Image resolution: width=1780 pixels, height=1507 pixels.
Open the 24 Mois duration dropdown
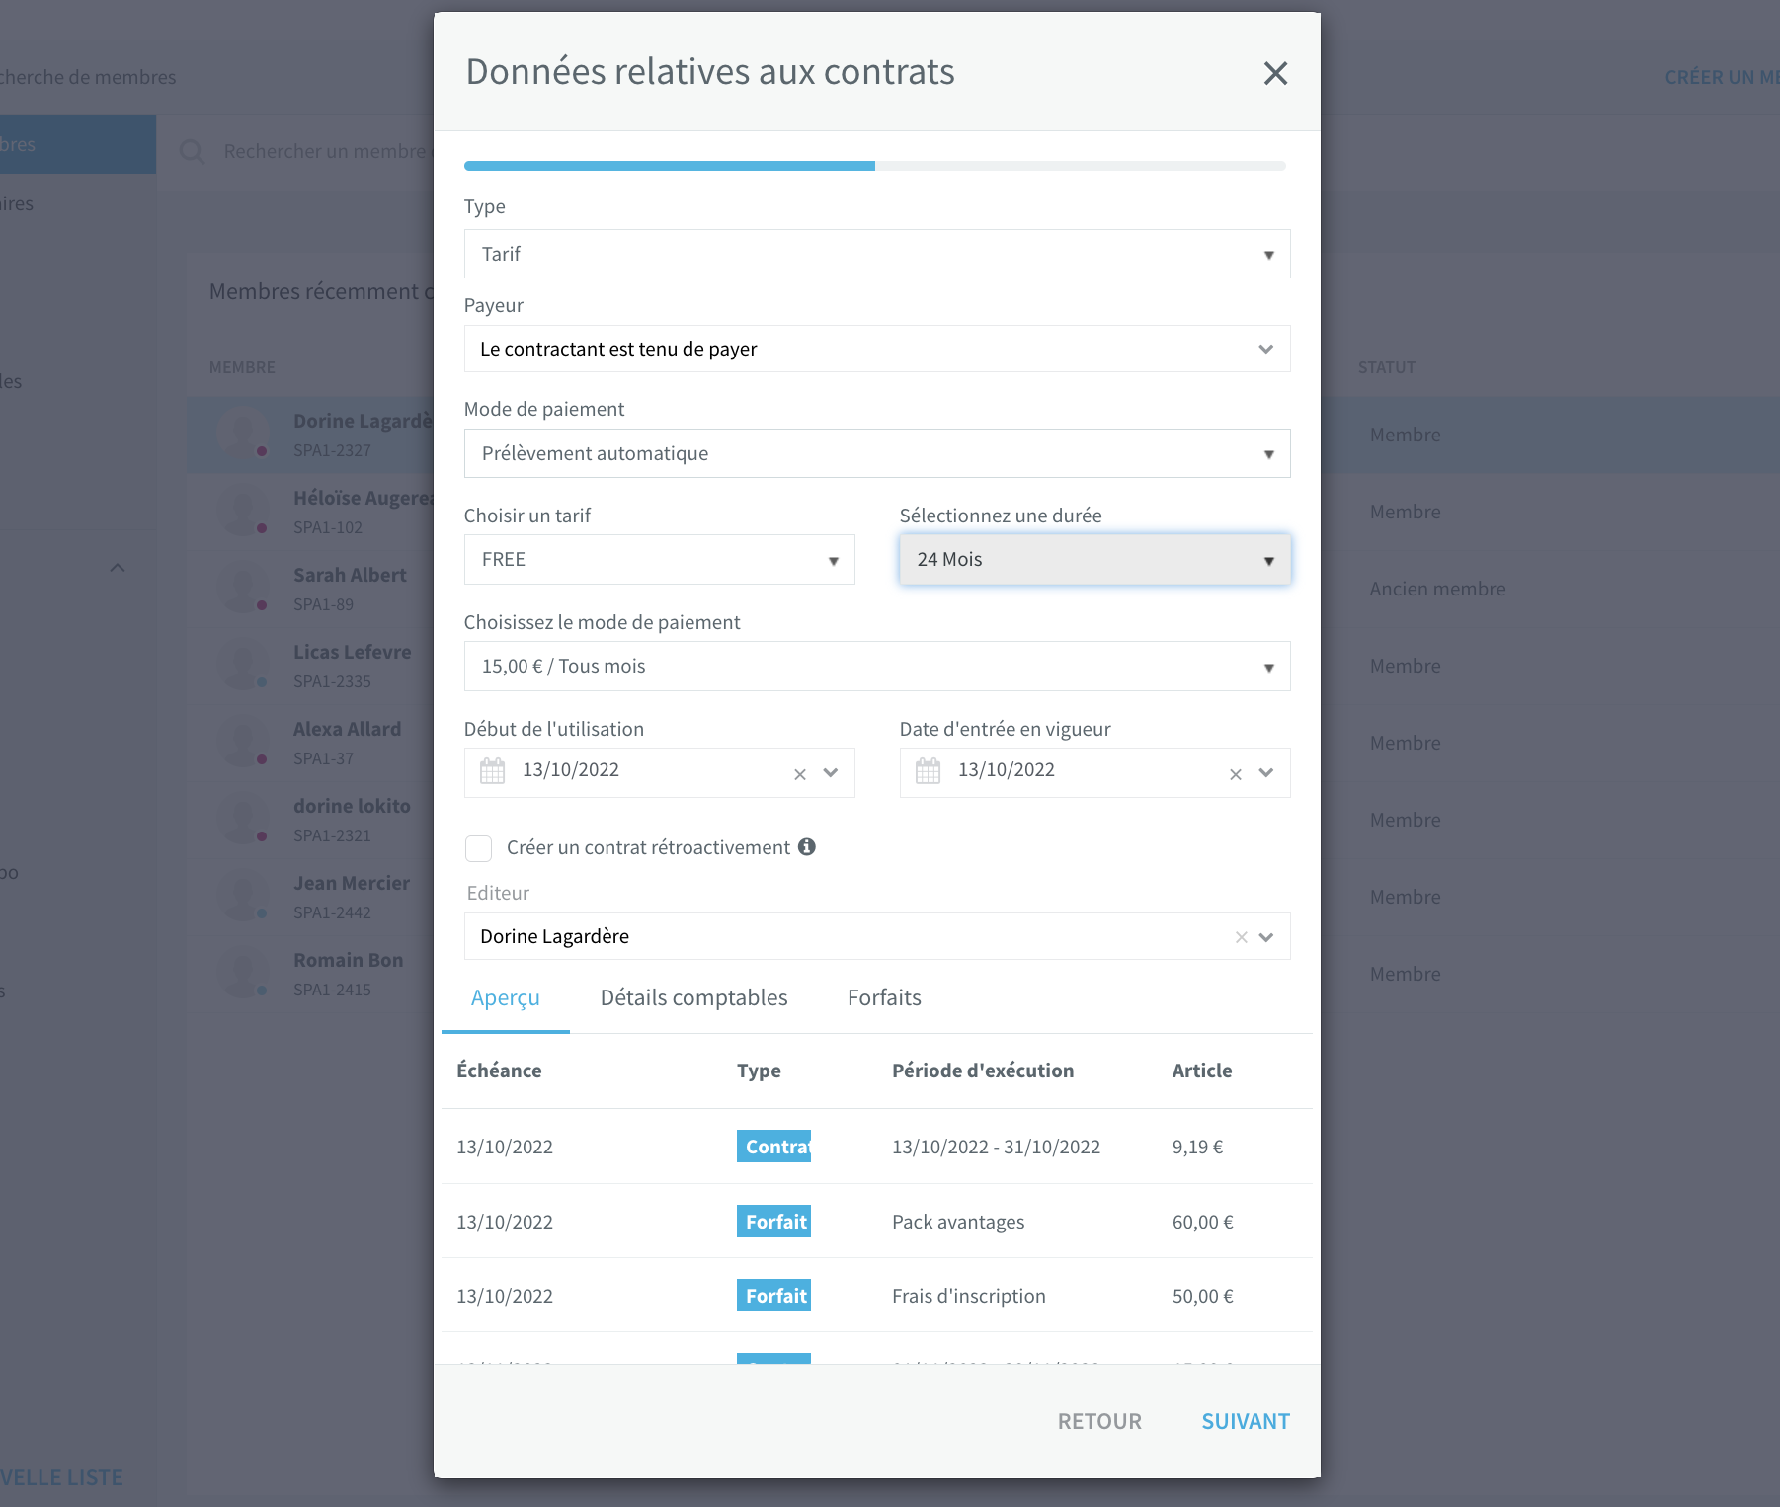coord(1094,559)
